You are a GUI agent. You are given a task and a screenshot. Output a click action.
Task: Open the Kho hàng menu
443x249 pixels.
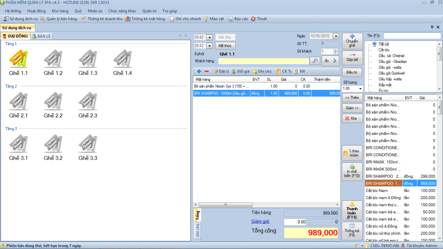point(60,11)
